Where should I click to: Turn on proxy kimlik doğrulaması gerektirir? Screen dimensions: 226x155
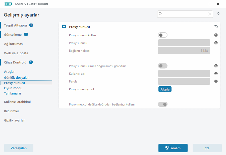point(163,66)
